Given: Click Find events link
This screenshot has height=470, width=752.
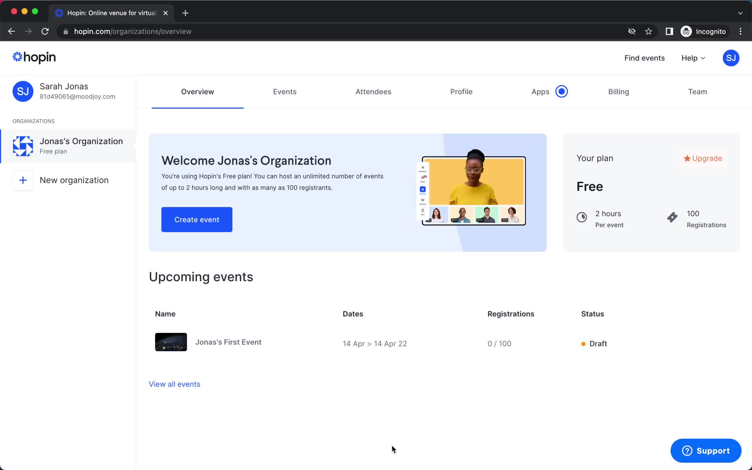Looking at the screenshot, I should 644,58.
